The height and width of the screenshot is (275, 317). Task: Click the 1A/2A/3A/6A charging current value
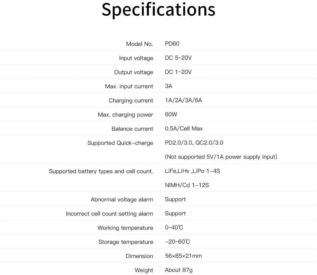coord(183,100)
